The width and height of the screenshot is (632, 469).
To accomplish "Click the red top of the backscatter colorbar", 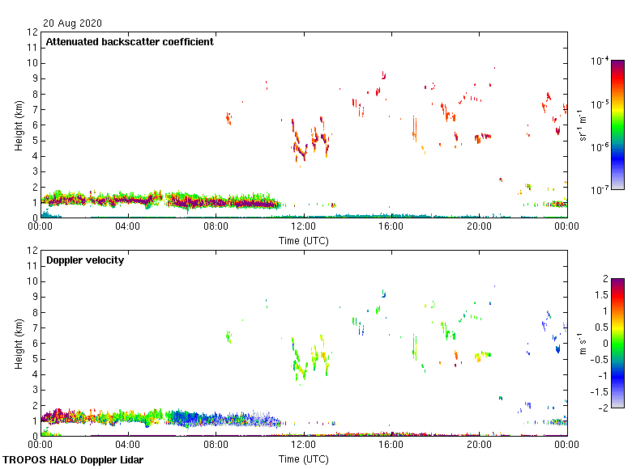I will (x=617, y=66).
